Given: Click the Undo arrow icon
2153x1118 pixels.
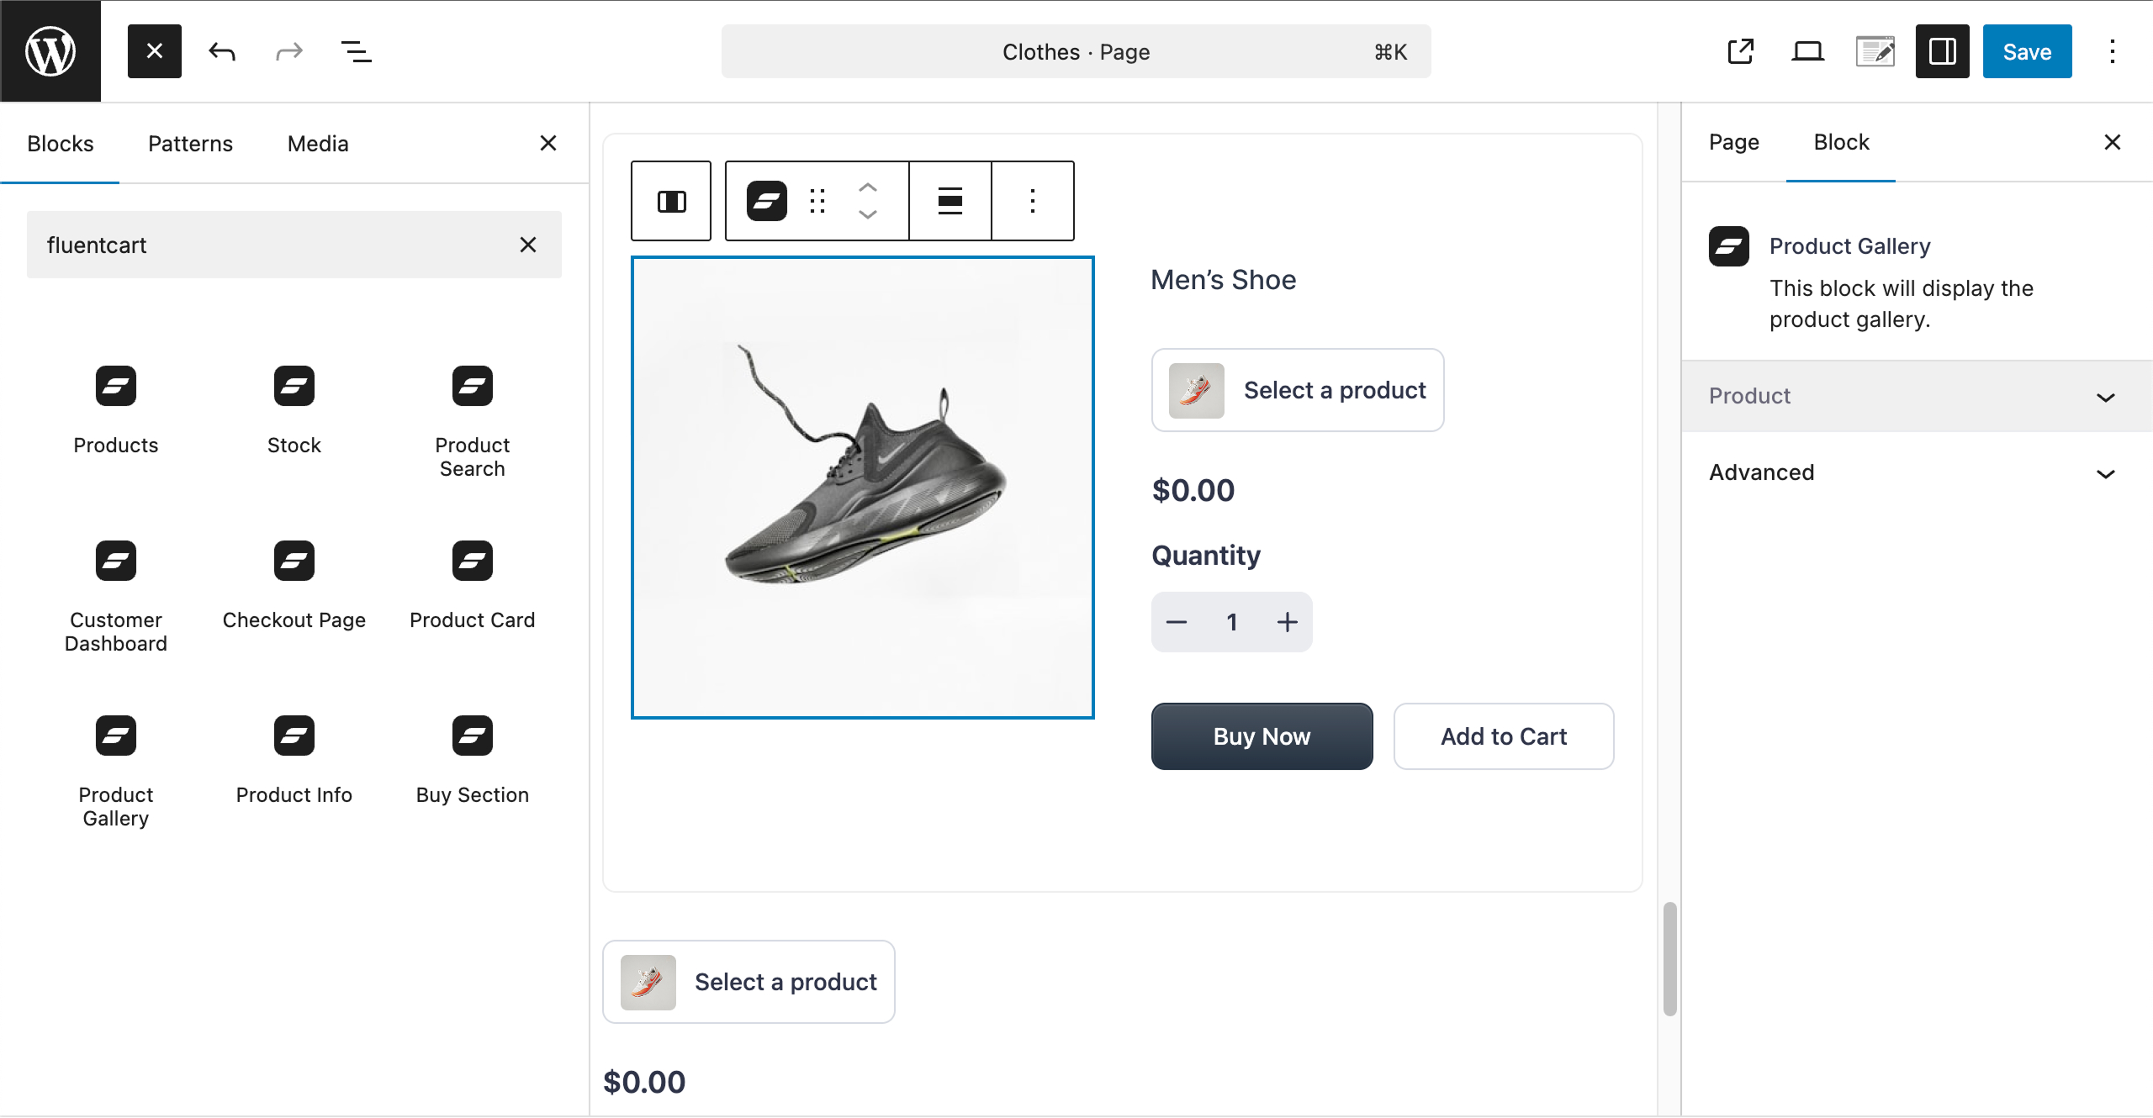Looking at the screenshot, I should [222, 51].
